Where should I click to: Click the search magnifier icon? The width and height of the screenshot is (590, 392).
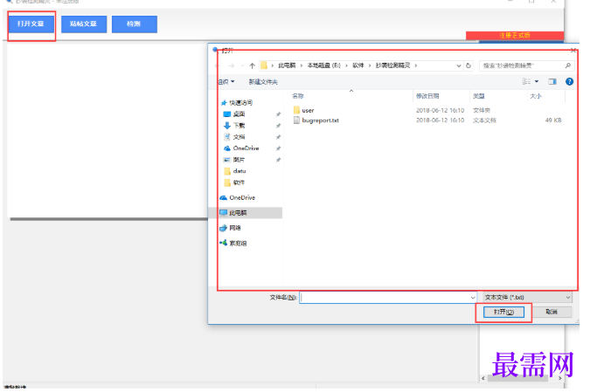pos(568,65)
